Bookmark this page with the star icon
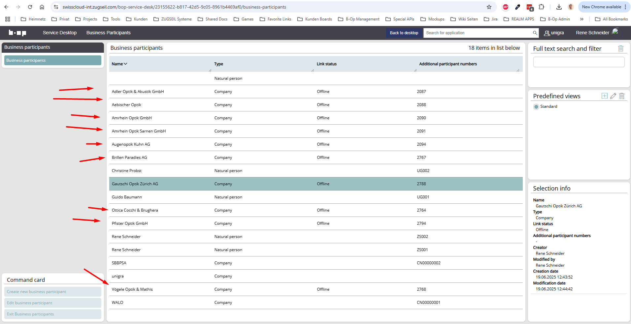This screenshot has height=324, width=631. pyautogui.click(x=489, y=7)
